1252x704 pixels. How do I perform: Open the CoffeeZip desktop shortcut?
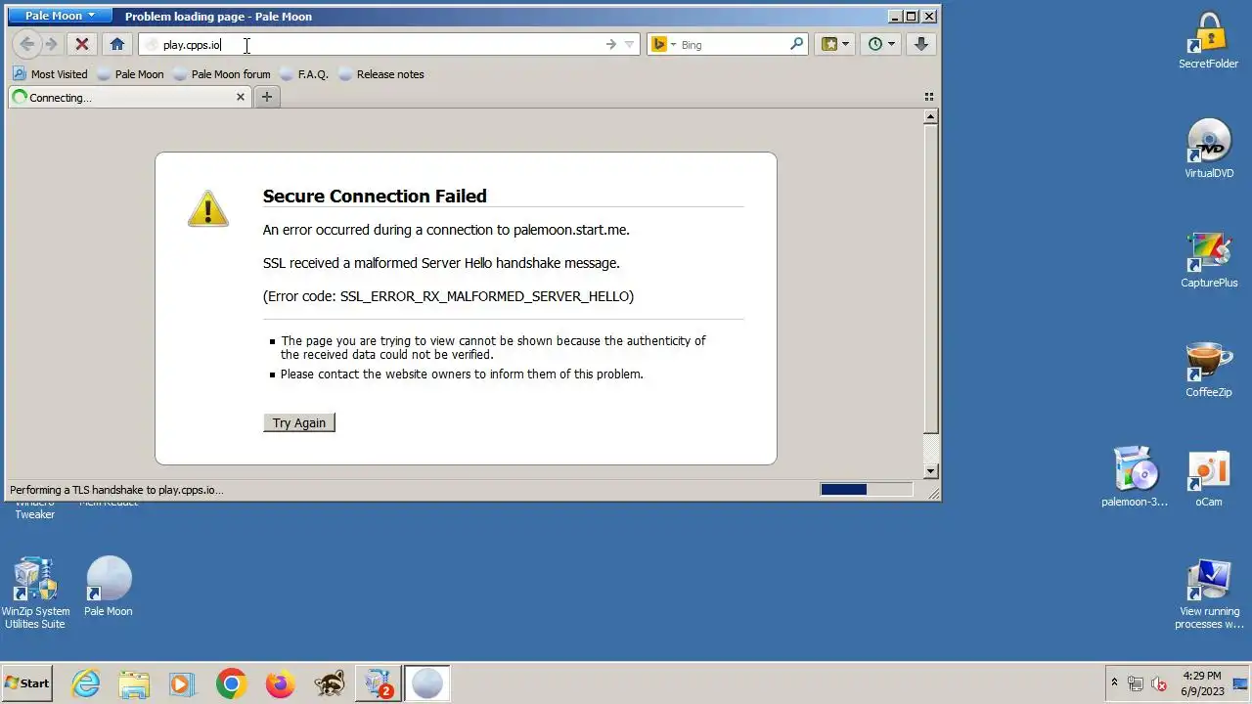[1209, 369]
